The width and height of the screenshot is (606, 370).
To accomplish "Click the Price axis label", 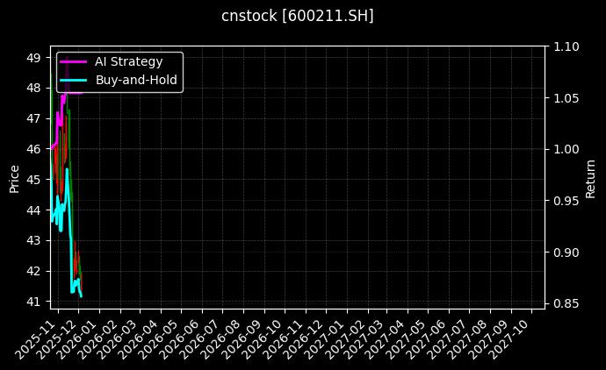I will 14,179.
